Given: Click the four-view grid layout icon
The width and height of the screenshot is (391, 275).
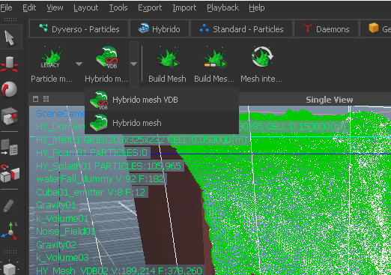Looking at the screenshot, I should click(x=46, y=99).
